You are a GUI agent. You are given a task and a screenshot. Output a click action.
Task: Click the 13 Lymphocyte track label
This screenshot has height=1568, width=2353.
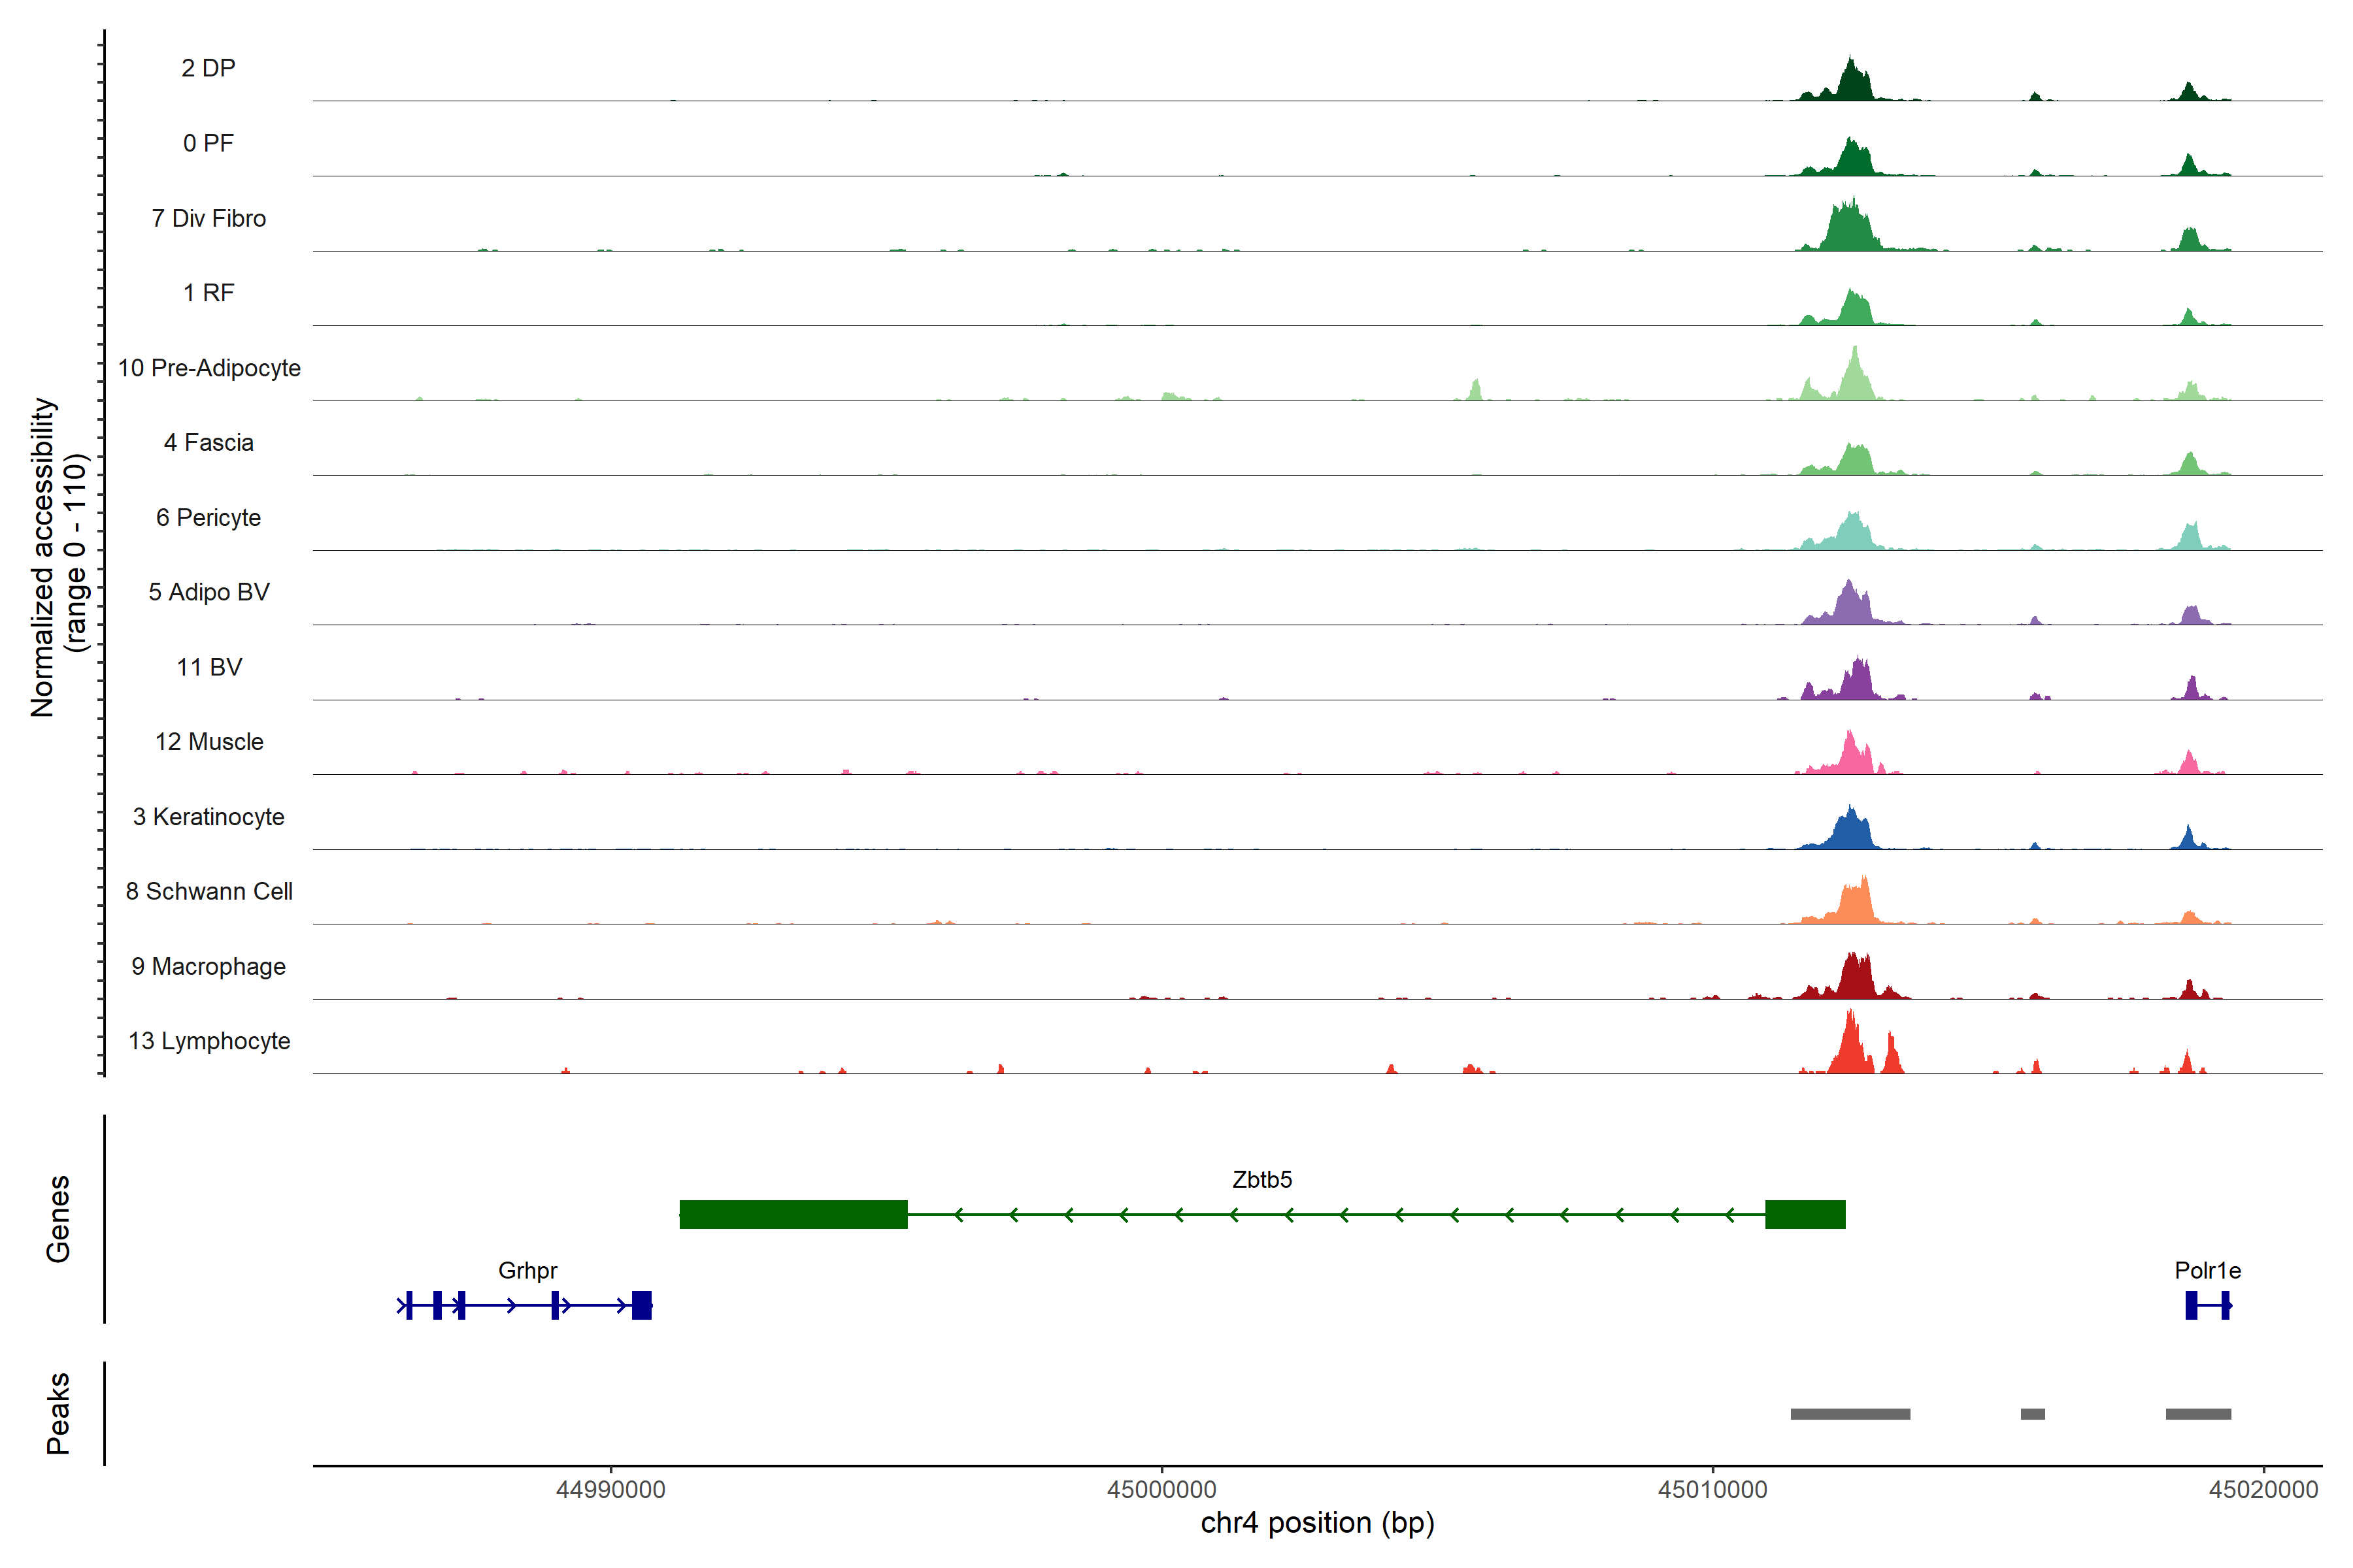point(209,1041)
